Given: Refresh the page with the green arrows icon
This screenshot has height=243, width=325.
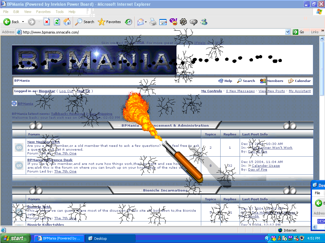Looking at the screenshot, I should (57, 22).
